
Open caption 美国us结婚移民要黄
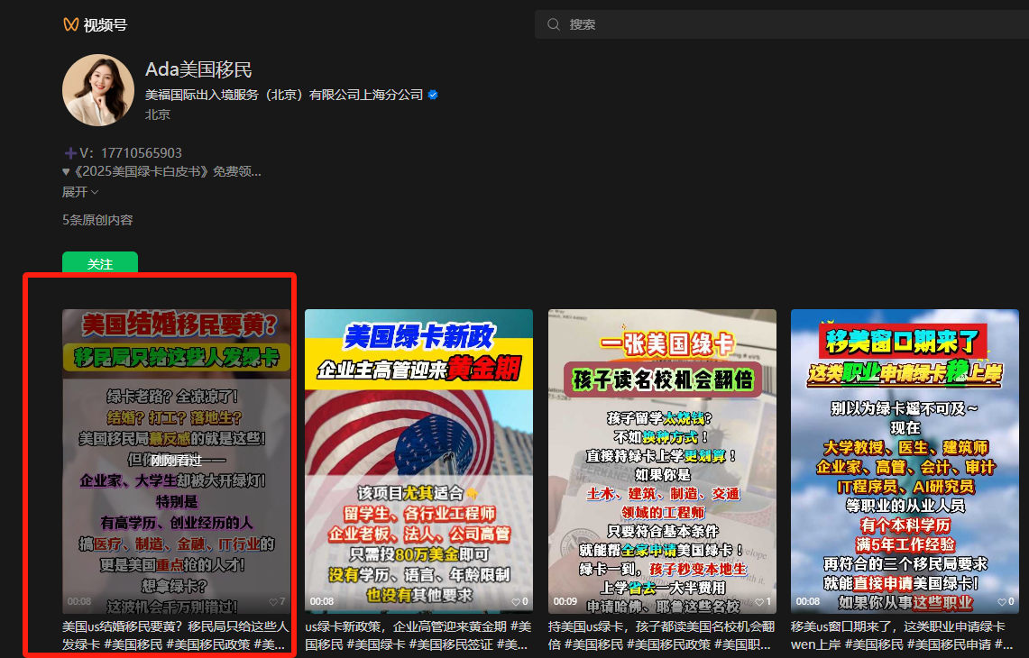[176, 635]
